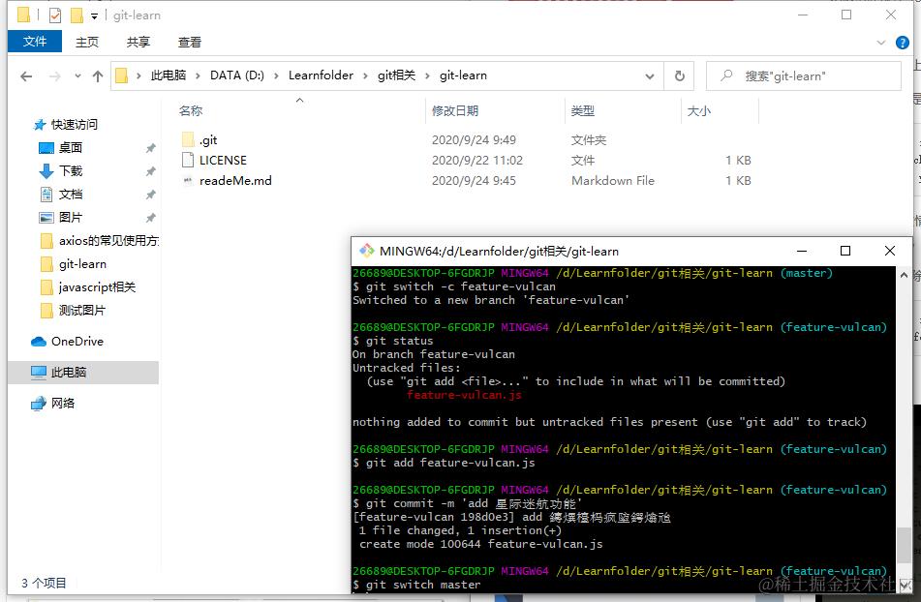This screenshot has width=921, height=602.
Task: Open 下载 in quick access
Action: (71, 170)
